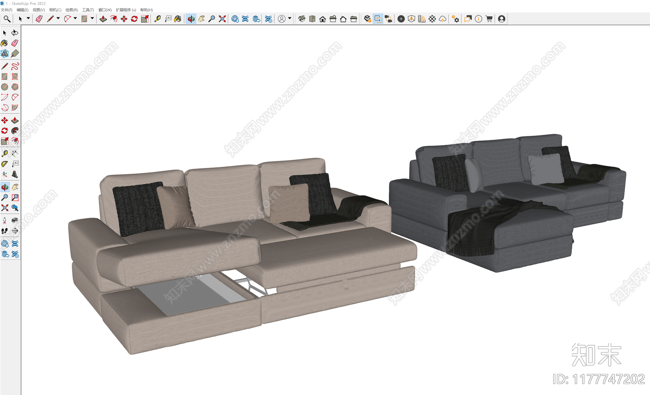Select the Look Around eye tool
The image size is (650, 395).
(15, 220)
